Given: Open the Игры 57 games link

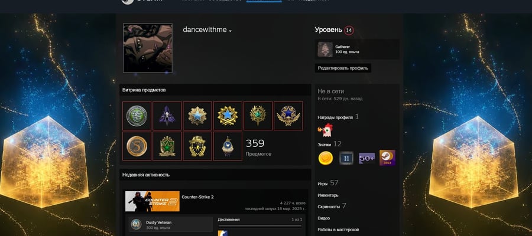Looking at the screenshot, I should [328, 183].
